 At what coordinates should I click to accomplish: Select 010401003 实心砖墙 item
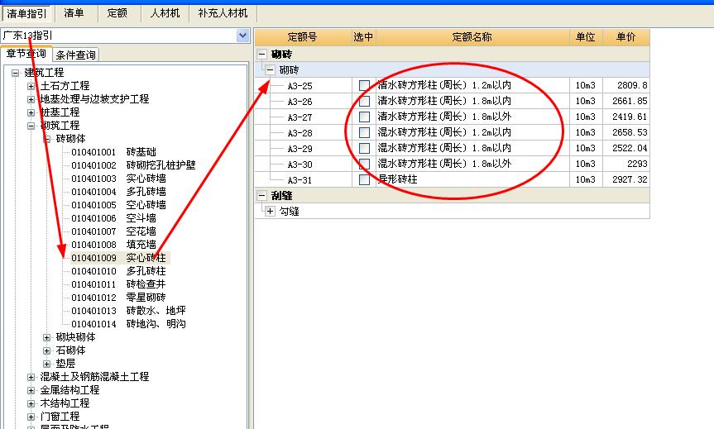[x=118, y=179]
